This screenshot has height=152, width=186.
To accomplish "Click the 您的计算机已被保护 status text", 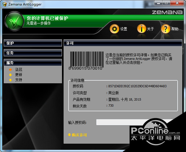I will point(47,18).
